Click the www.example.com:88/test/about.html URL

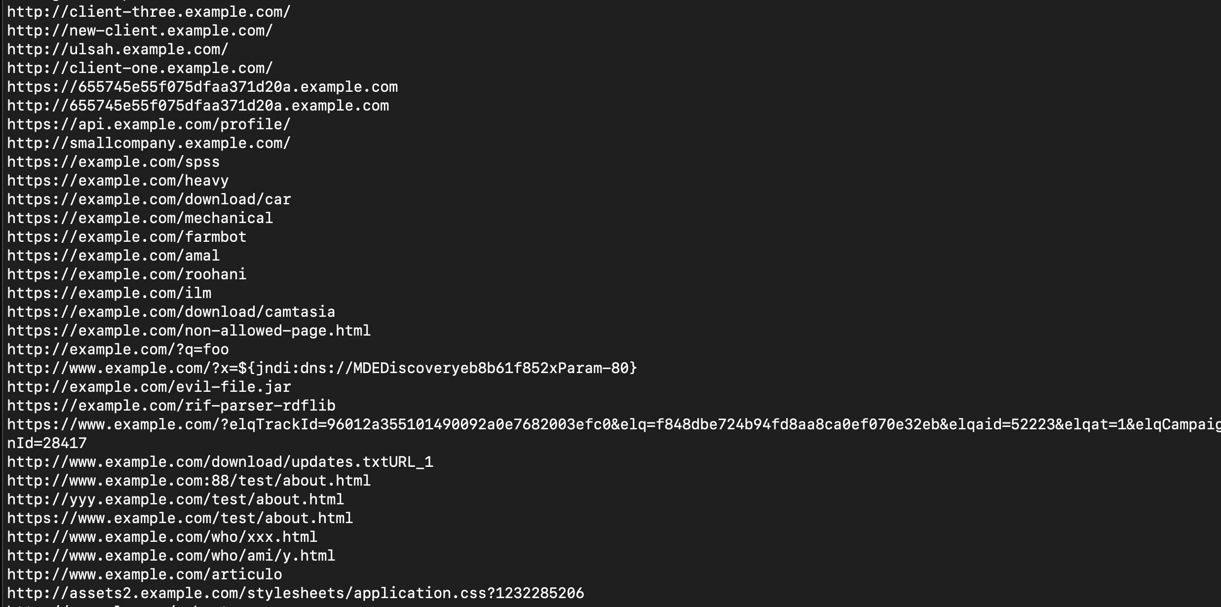[189, 481]
